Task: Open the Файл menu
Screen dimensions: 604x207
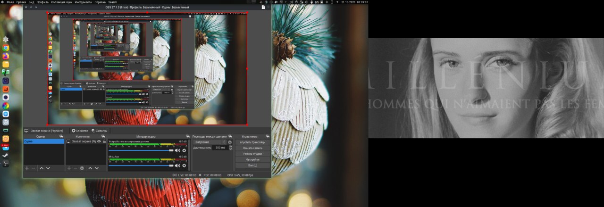Action: point(10,2)
